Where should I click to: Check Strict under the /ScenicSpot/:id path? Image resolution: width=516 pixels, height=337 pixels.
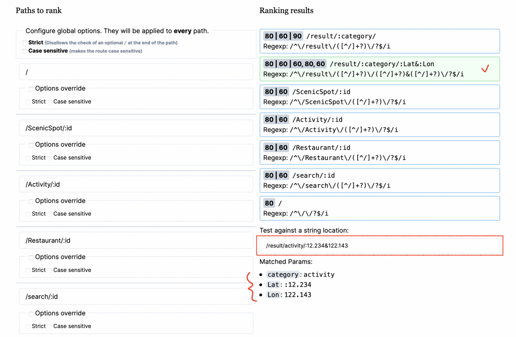[28, 158]
